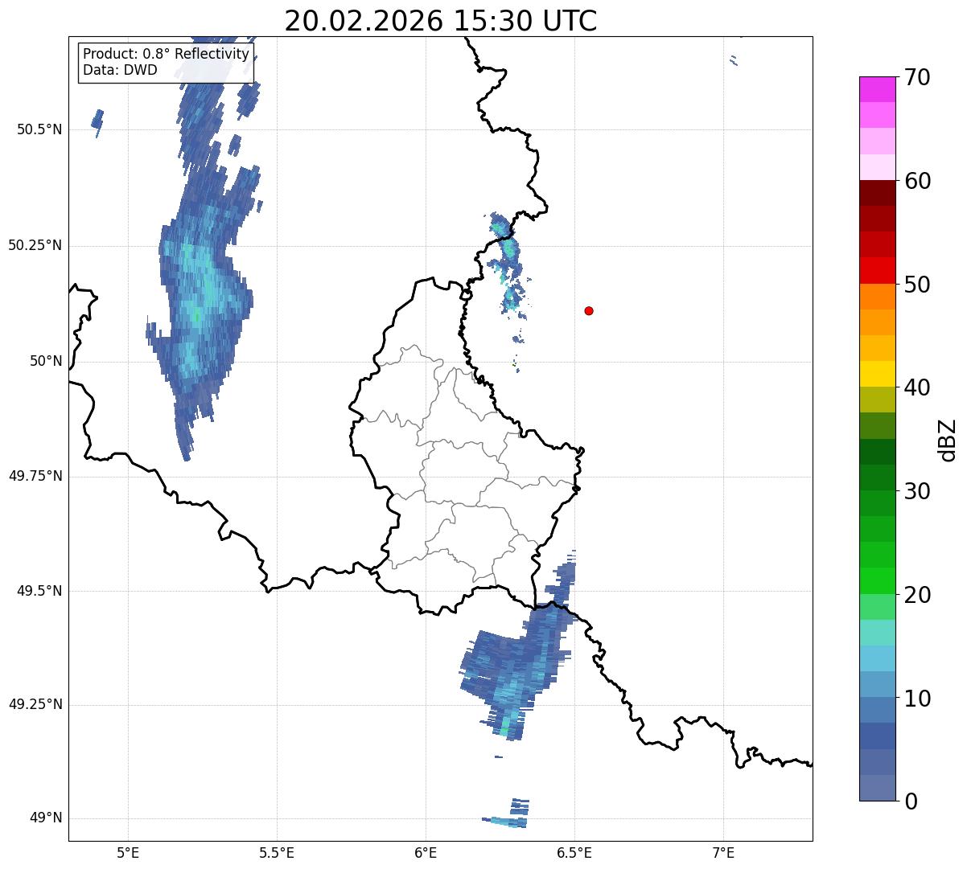Click the 40 tick on the colorbar
This screenshot has height=869, width=967.
click(917, 387)
